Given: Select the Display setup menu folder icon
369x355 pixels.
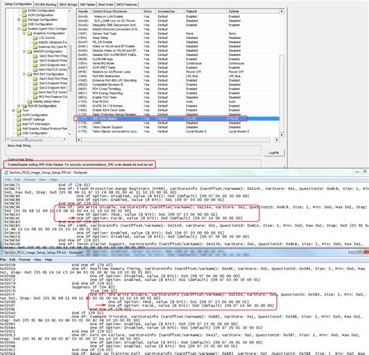Looking at the screenshot, I should point(30,101).
